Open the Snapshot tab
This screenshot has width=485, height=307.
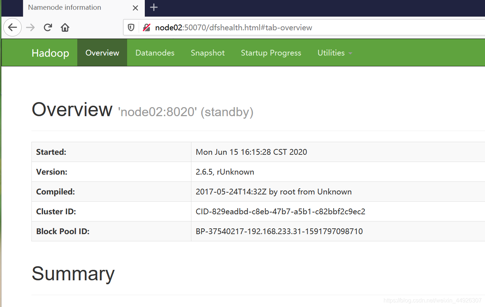point(208,53)
